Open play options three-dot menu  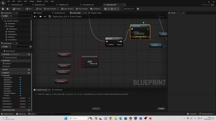point(118,9)
